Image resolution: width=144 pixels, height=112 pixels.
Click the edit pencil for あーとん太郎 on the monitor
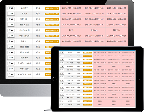[11, 30]
